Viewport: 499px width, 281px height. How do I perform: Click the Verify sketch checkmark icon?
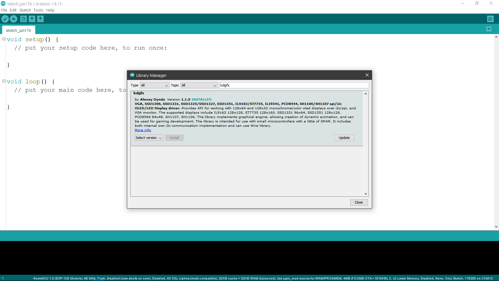[5, 19]
